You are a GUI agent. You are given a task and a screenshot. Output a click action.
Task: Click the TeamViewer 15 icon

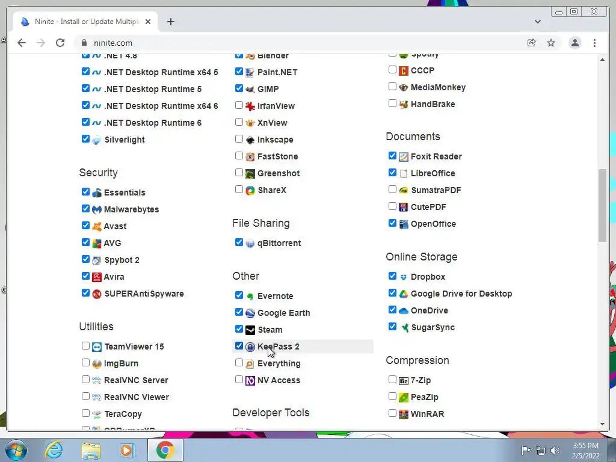(x=97, y=347)
